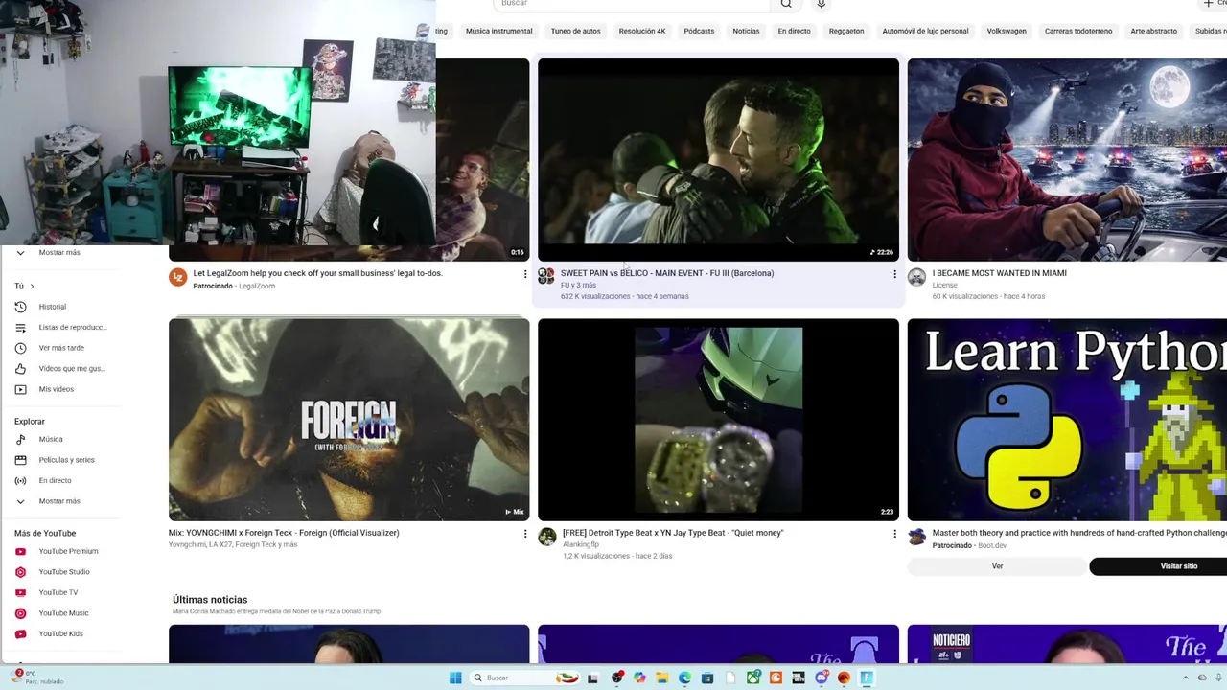This screenshot has width=1227, height=690.
Task: Open Listas de reproducción in sidebar
Action: point(59,327)
